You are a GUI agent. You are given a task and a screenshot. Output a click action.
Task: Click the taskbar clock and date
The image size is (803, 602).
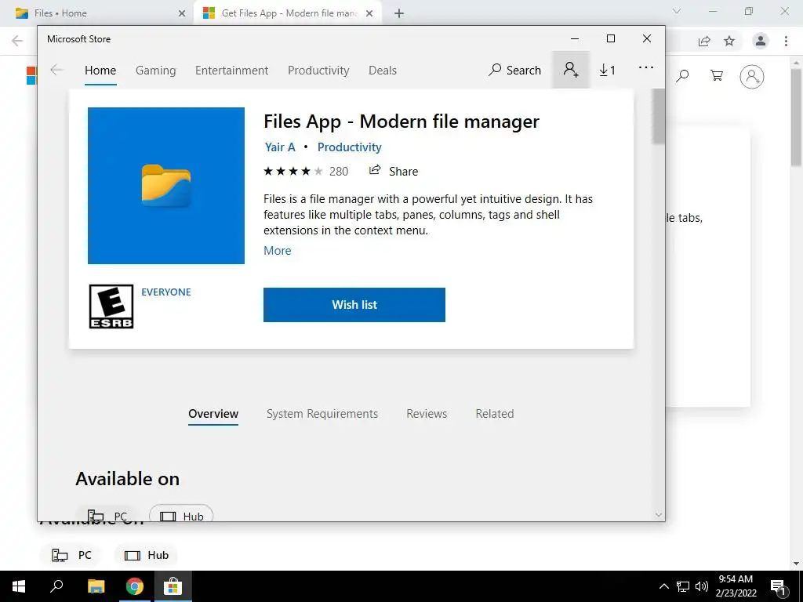click(736, 586)
